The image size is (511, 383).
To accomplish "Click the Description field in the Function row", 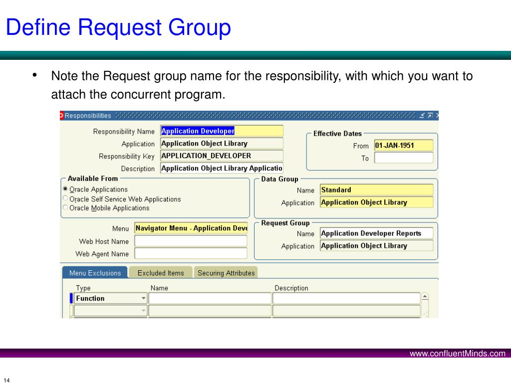I will point(346,298).
